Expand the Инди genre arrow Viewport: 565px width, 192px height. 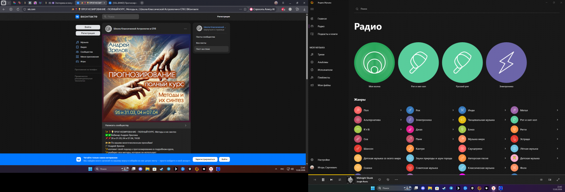click(505, 110)
